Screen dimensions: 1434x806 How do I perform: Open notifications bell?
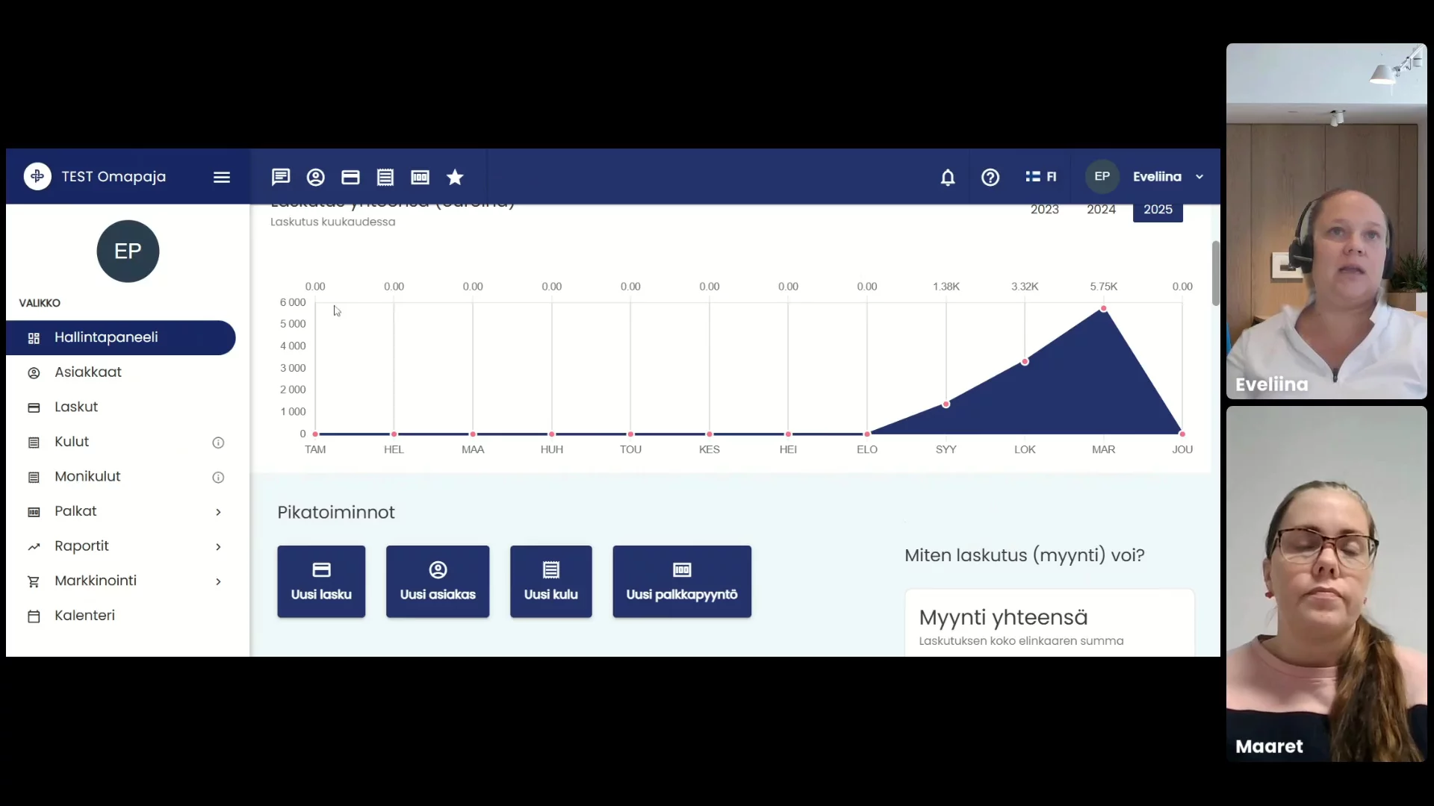click(947, 177)
